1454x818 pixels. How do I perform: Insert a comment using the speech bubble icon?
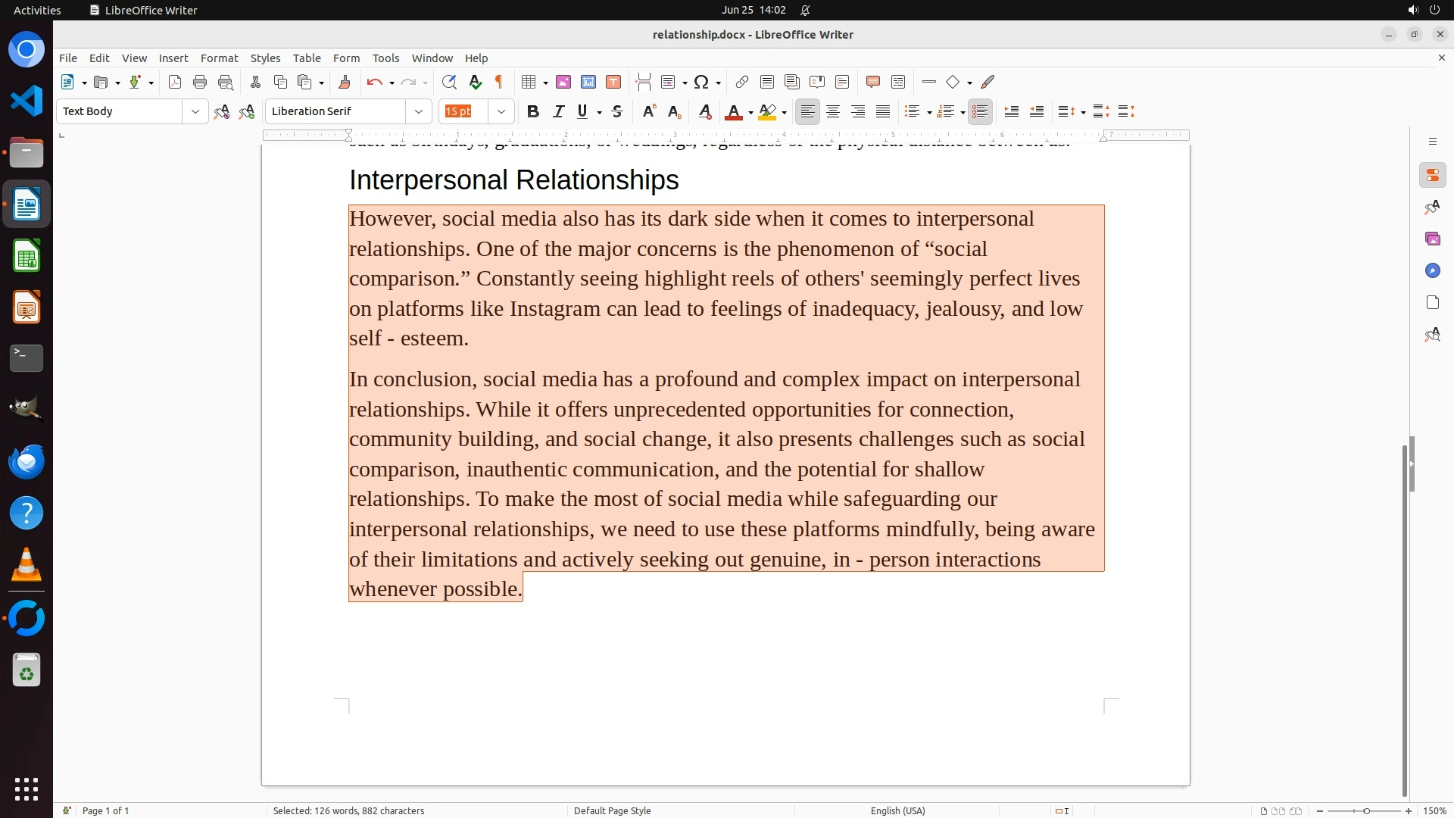coord(872,82)
